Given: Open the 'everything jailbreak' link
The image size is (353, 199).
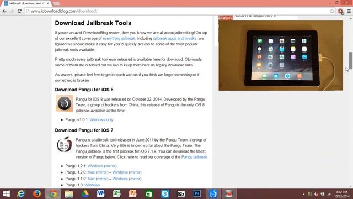Looking at the screenshot, I should [119, 38].
